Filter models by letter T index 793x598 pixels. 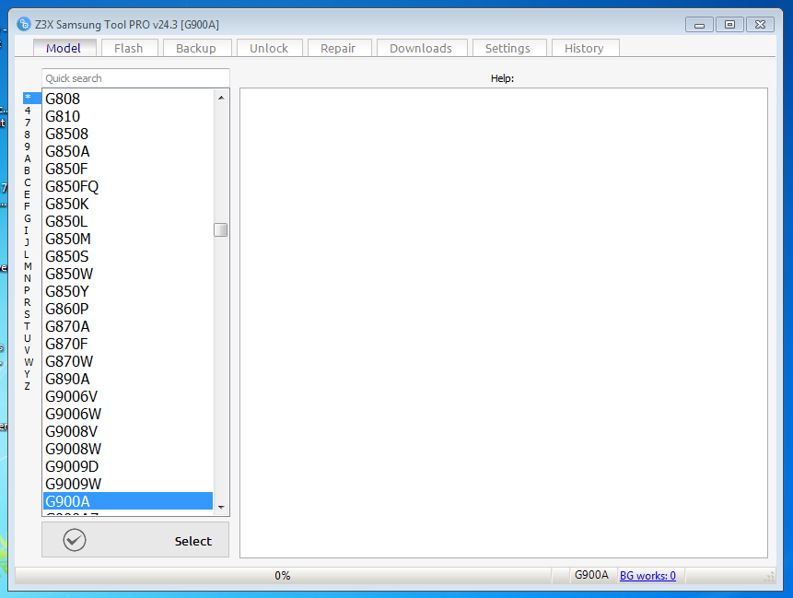28,326
